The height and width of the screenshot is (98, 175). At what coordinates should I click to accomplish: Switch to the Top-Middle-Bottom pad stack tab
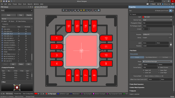pyautogui.click(x=151, y=57)
